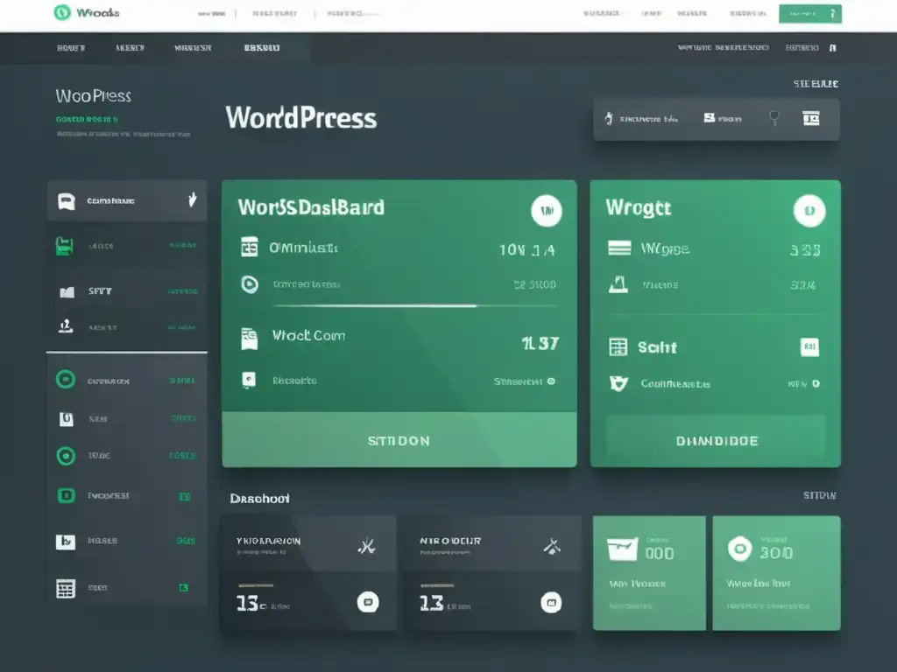The image size is (897, 672).
Task: Click the round button on the Wrogtt card
Action: [x=809, y=211]
